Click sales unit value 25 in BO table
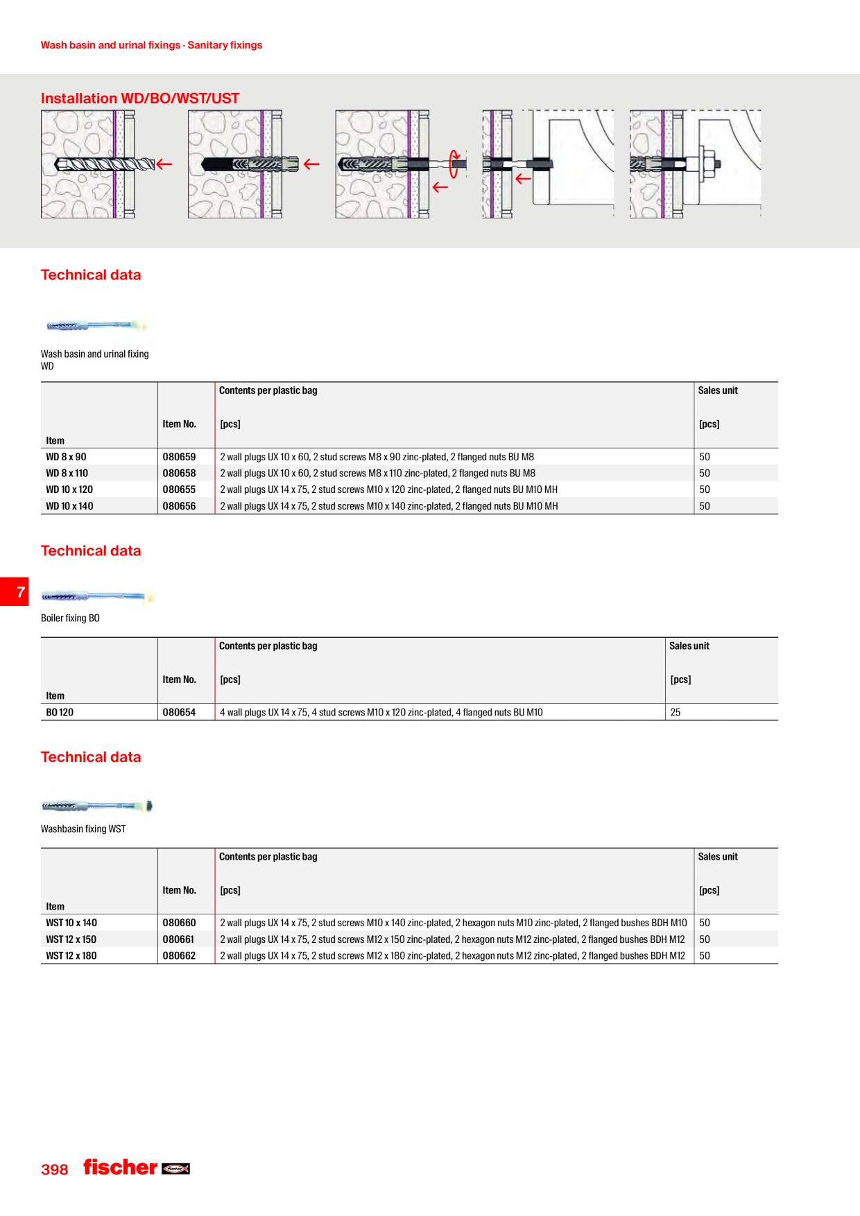 pos(676,713)
